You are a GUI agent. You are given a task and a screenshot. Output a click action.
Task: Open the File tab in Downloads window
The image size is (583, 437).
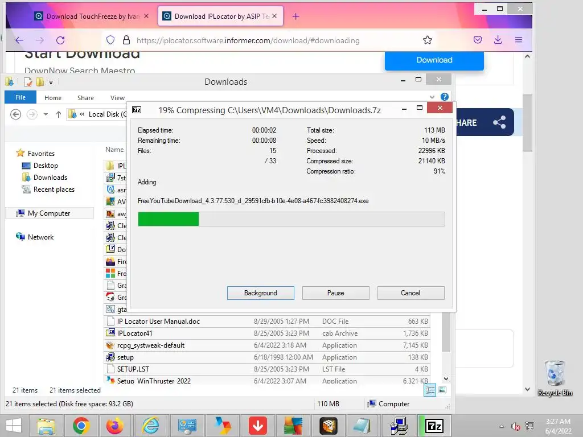point(20,97)
